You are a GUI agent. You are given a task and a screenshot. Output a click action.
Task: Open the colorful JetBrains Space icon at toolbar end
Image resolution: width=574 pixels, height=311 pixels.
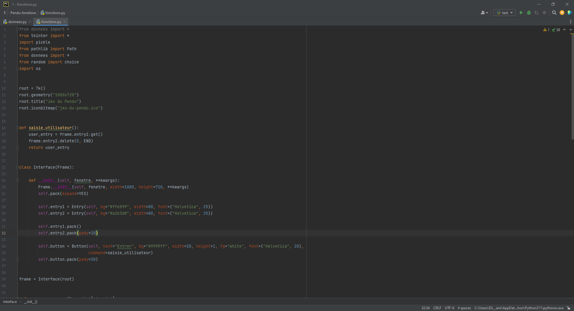point(570,13)
